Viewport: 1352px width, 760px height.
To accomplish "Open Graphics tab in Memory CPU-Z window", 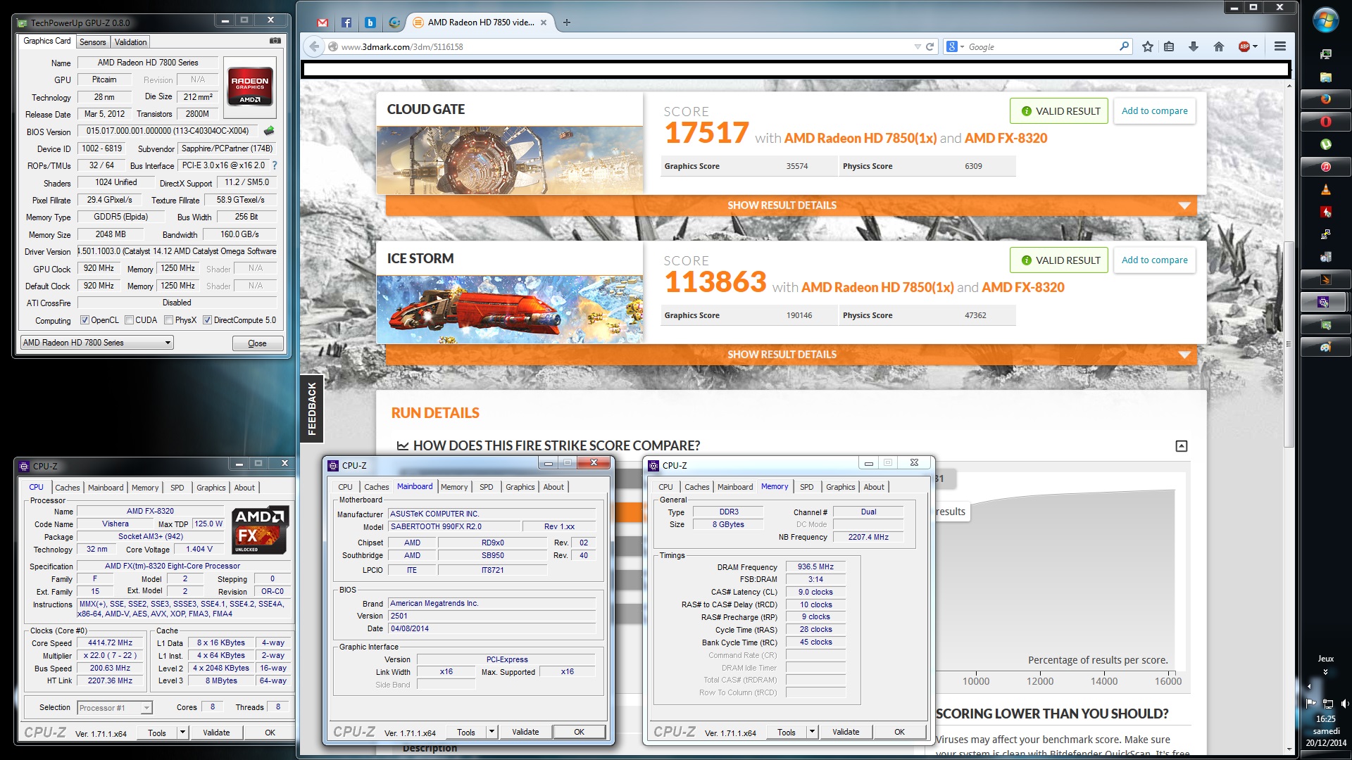I will point(841,487).
